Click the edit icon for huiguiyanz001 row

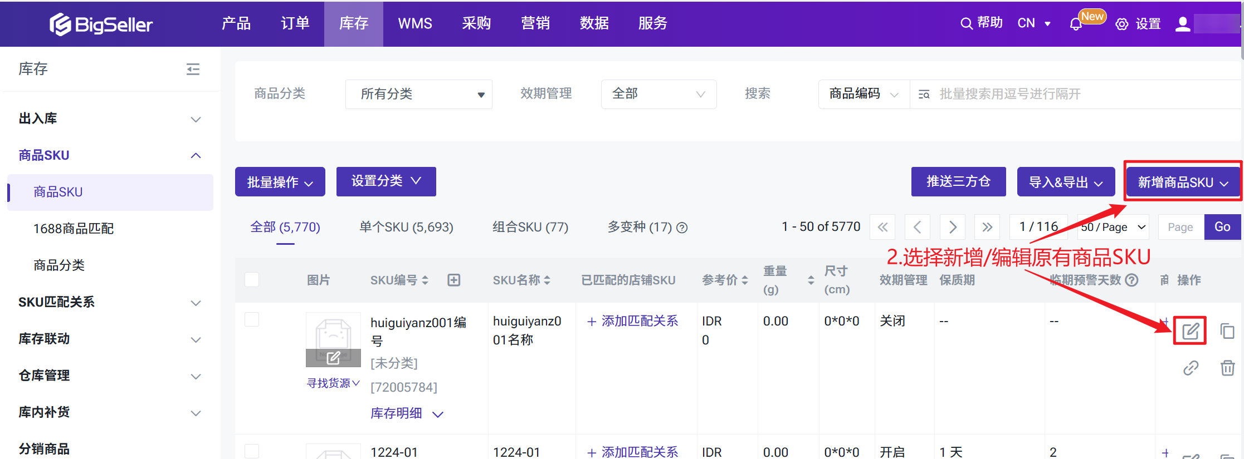1189,331
